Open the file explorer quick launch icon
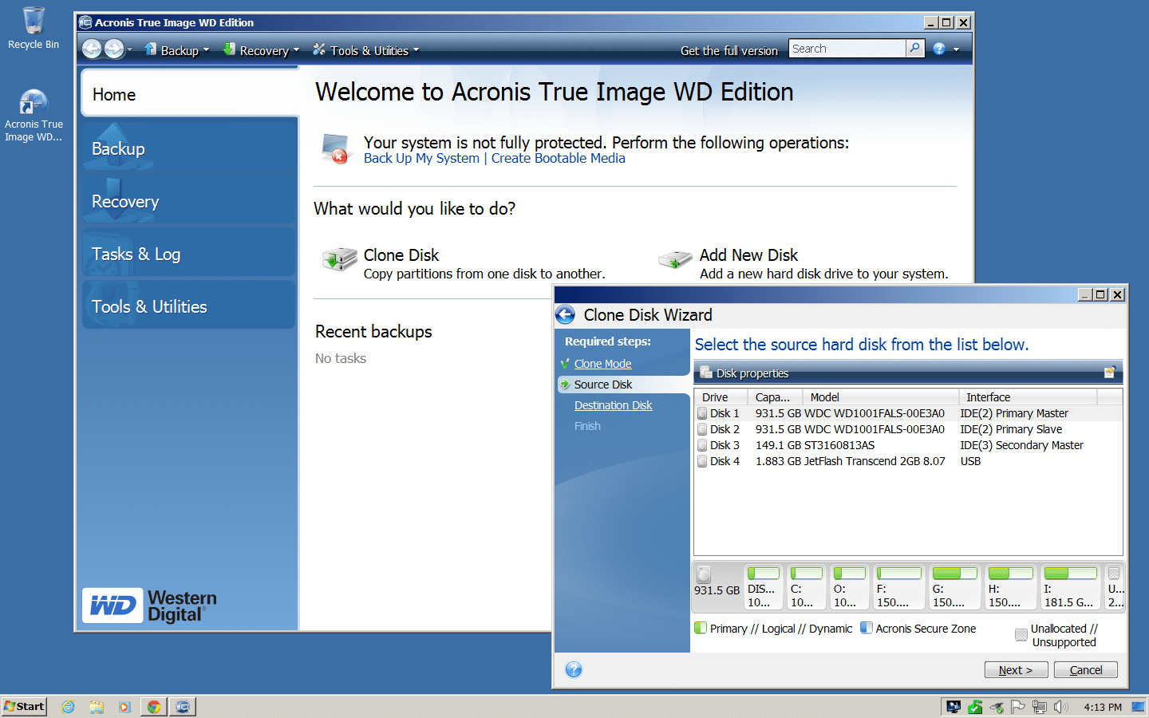 tap(97, 706)
